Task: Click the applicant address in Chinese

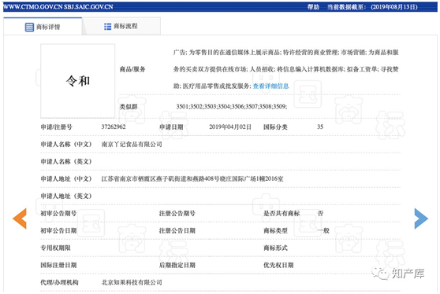Action: tap(192, 178)
